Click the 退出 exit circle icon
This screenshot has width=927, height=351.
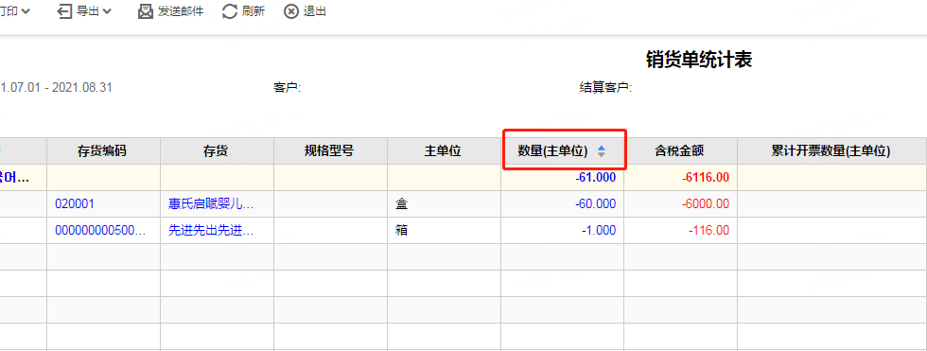291,11
